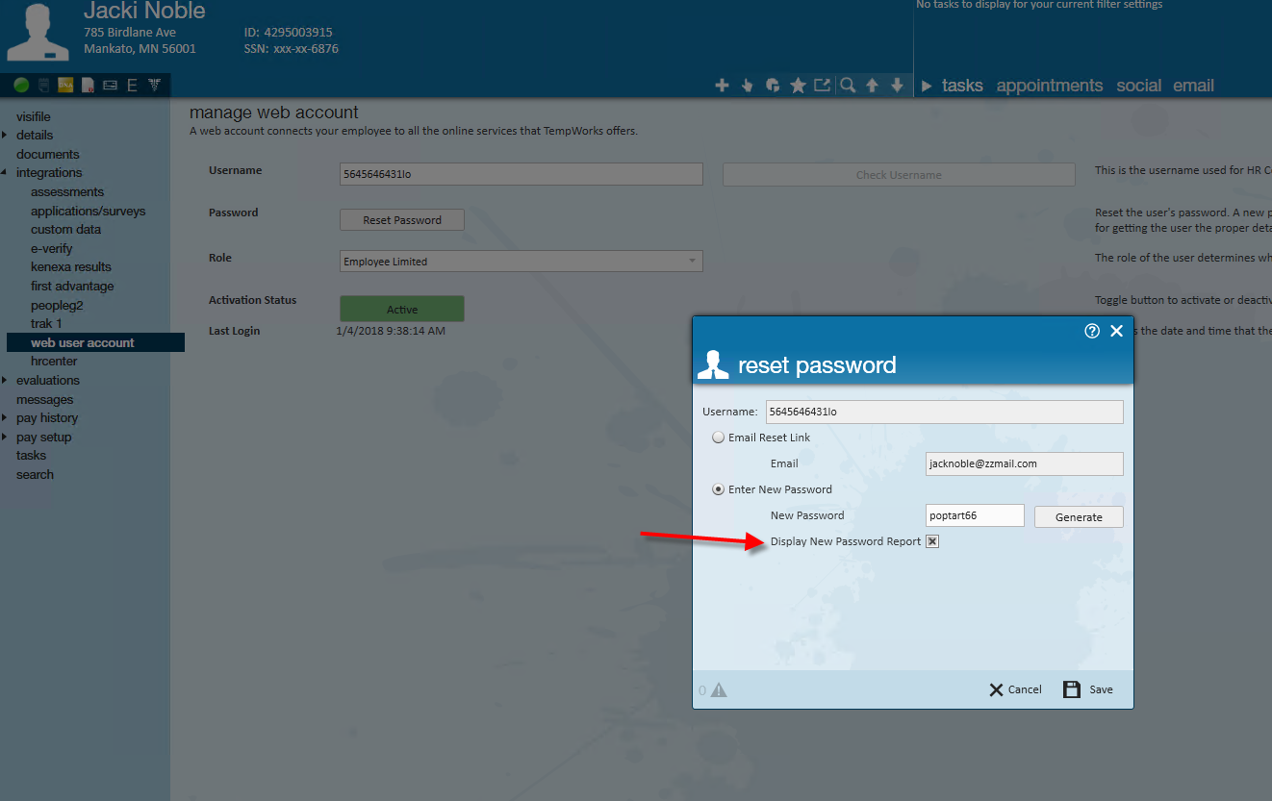The image size is (1272, 801).
Task: Select the Enter New Password radio button
Action: (718, 489)
